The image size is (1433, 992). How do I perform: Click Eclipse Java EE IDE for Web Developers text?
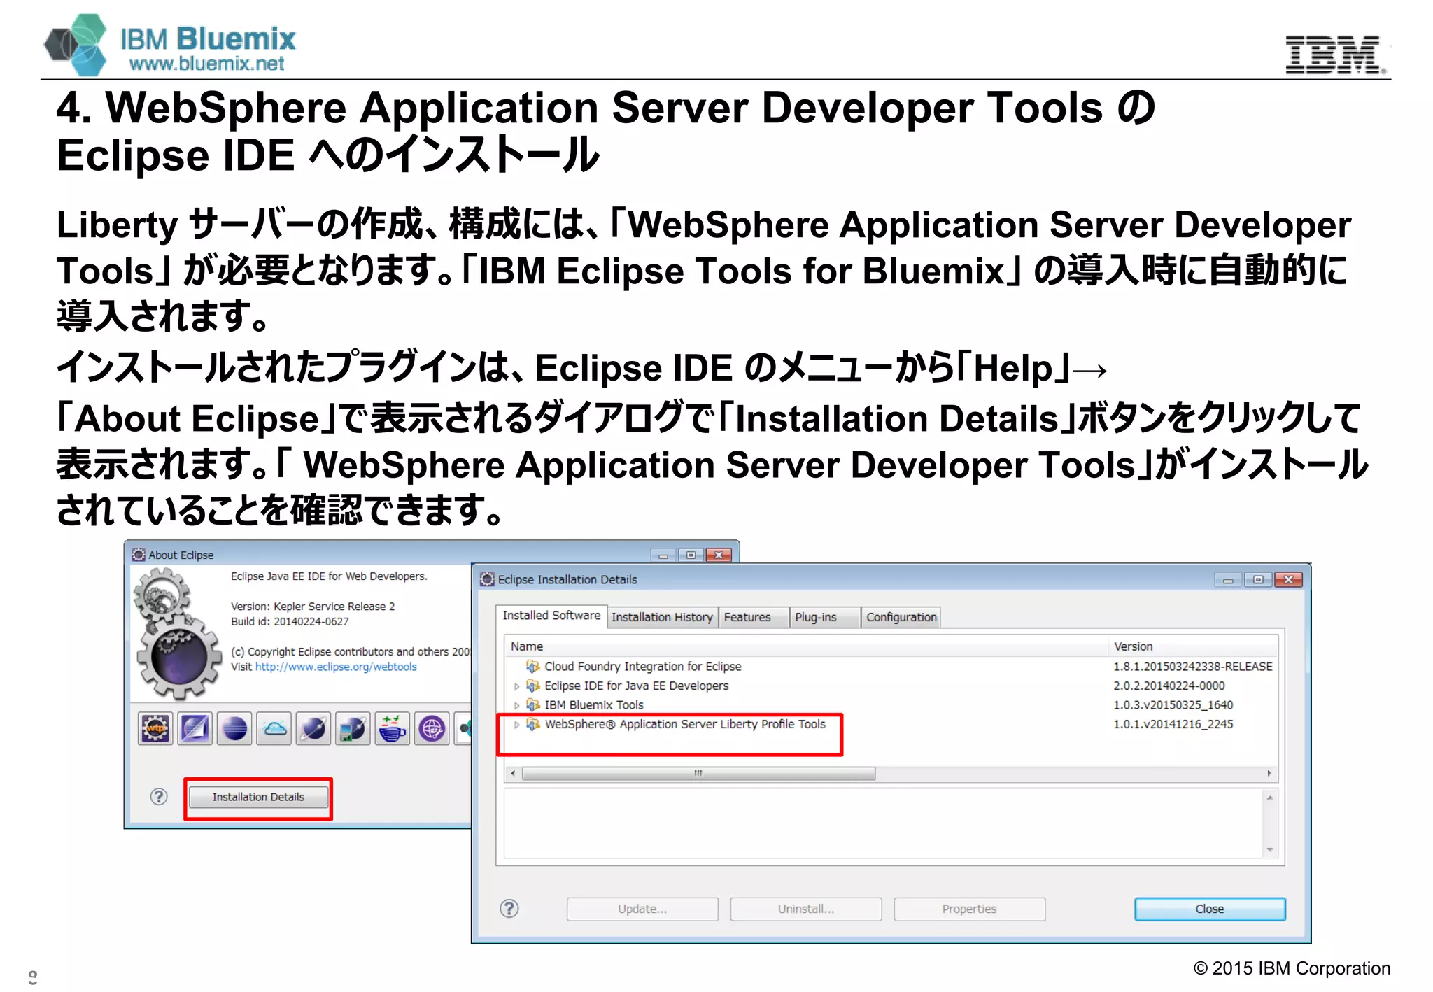(329, 576)
